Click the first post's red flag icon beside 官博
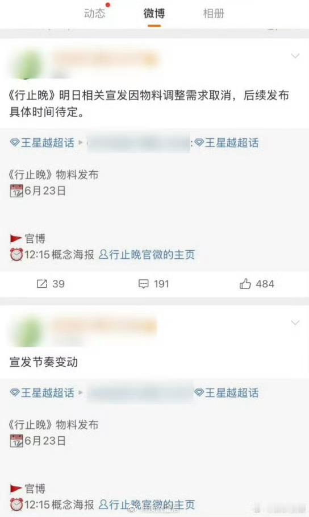The width and height of the screenshot is (309, 517). tap(16, 238)
